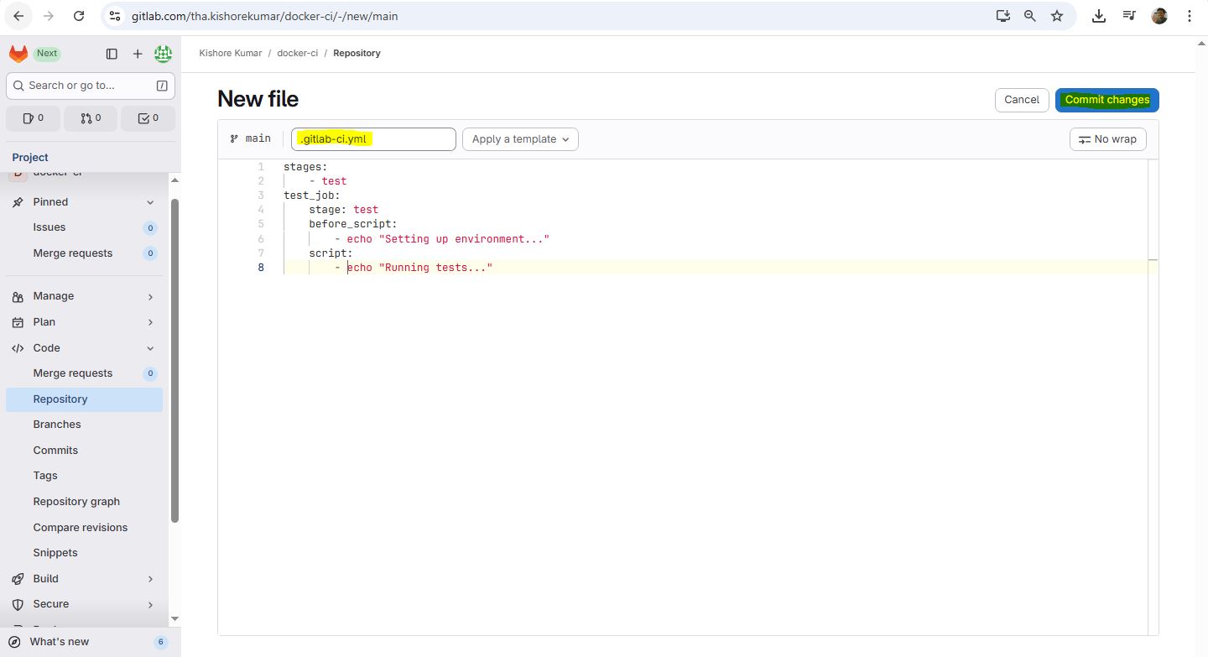This screenshot has height=657, width=1208.
Task: Click the Cancel button
Action: click(1021, 100)
